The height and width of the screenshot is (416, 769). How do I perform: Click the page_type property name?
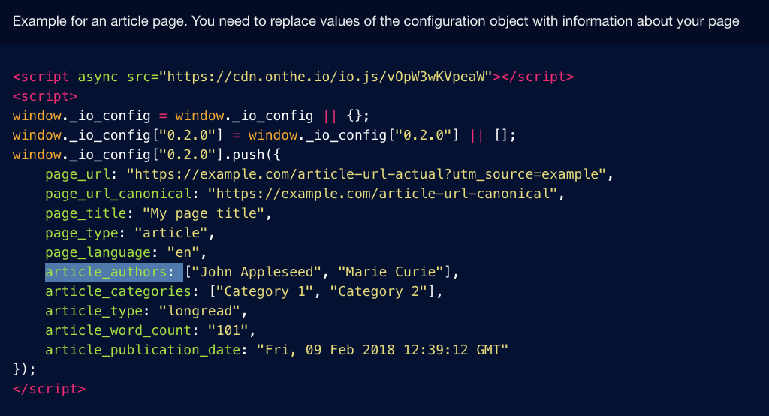click(81, 233)
